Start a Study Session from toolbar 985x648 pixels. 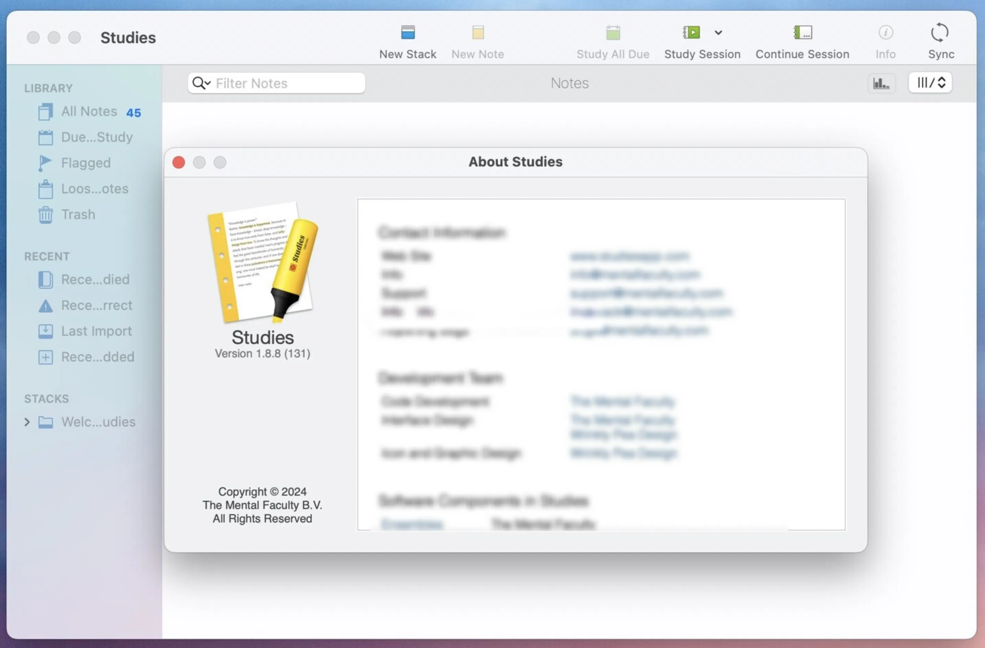click(x=691, y=32)
